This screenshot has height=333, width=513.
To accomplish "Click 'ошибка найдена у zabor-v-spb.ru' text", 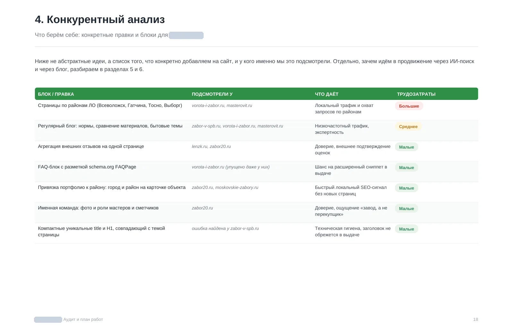I will pos(225,228).
